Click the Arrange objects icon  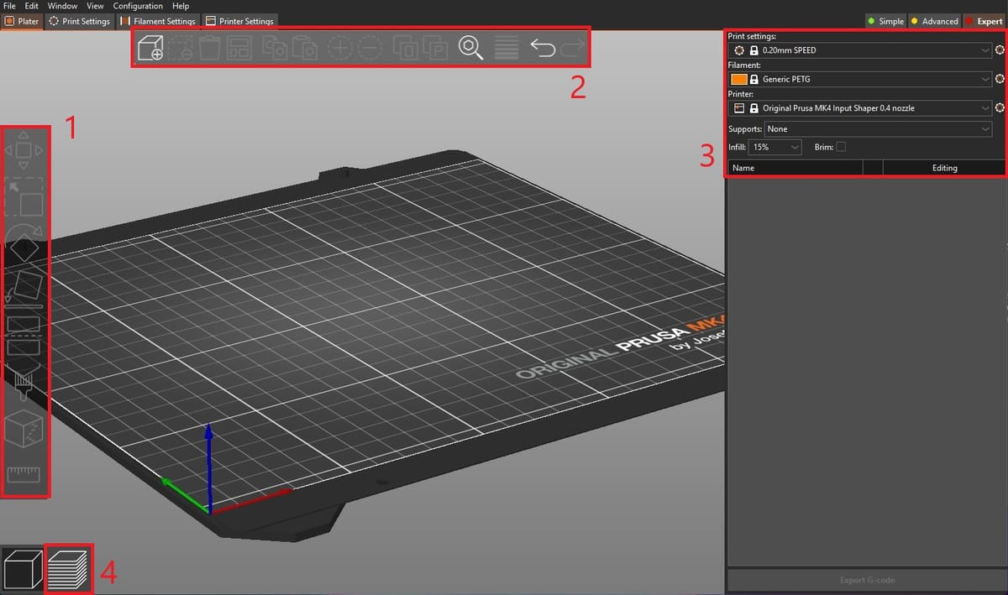pos(240,48)
